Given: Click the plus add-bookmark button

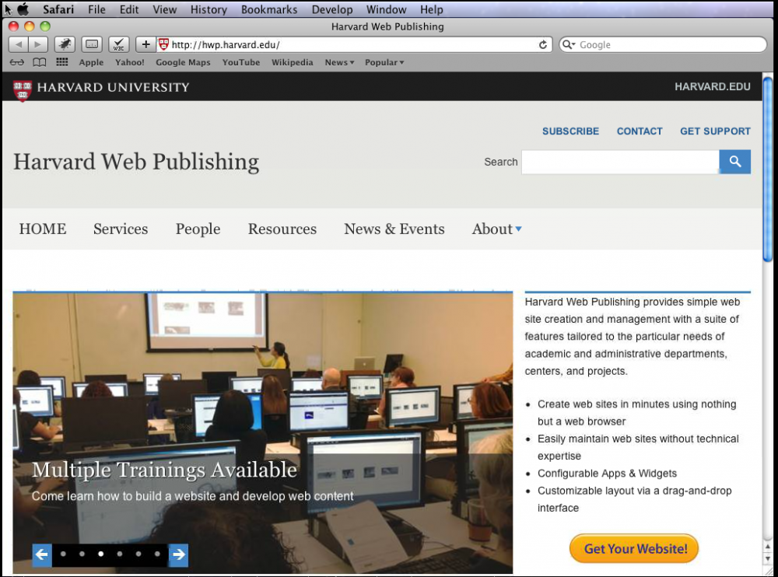Looking at the screenshot, I should pos(145,44).
